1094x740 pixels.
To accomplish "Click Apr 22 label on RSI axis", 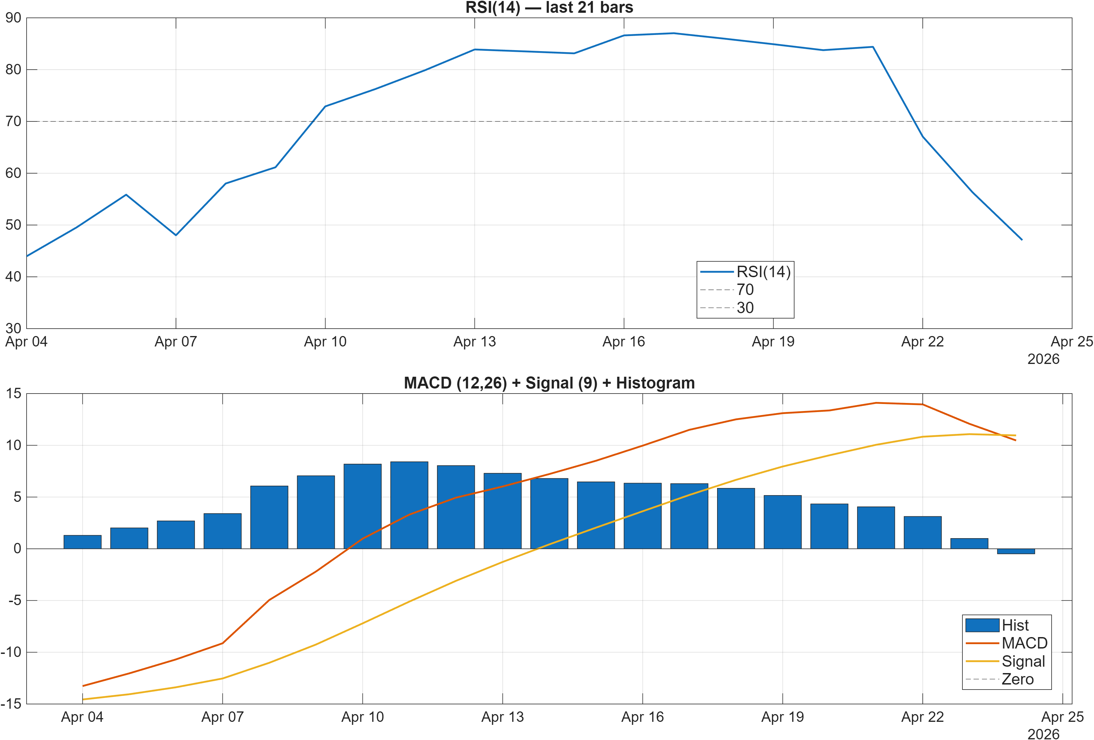I will pos(923,342).
